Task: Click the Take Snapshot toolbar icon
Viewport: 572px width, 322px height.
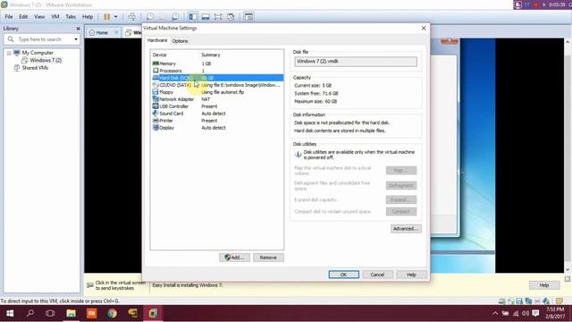Action: pyautogui.click(x=150, y=17)
